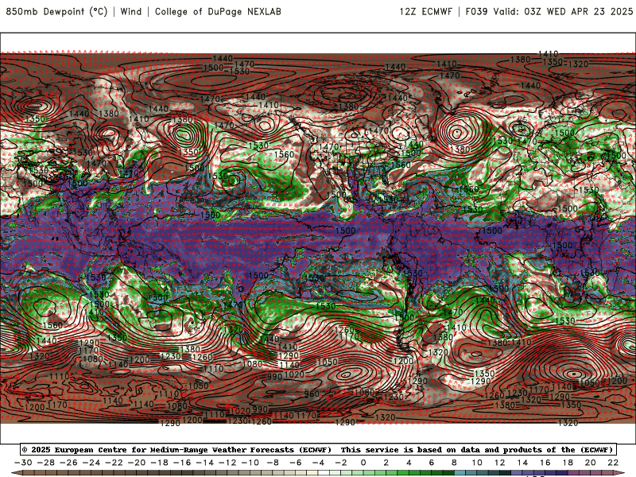
Task: Click the "850mb Dewpoint (°C)" title text
Action: tap(56, 11)
